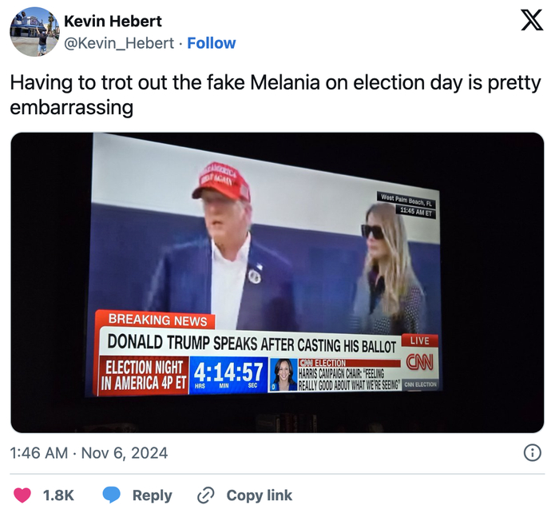This screenshot has width=559, height=513.
Task: Click the @Kevin_Hebert handle
Action: click(x=120, y=42)
